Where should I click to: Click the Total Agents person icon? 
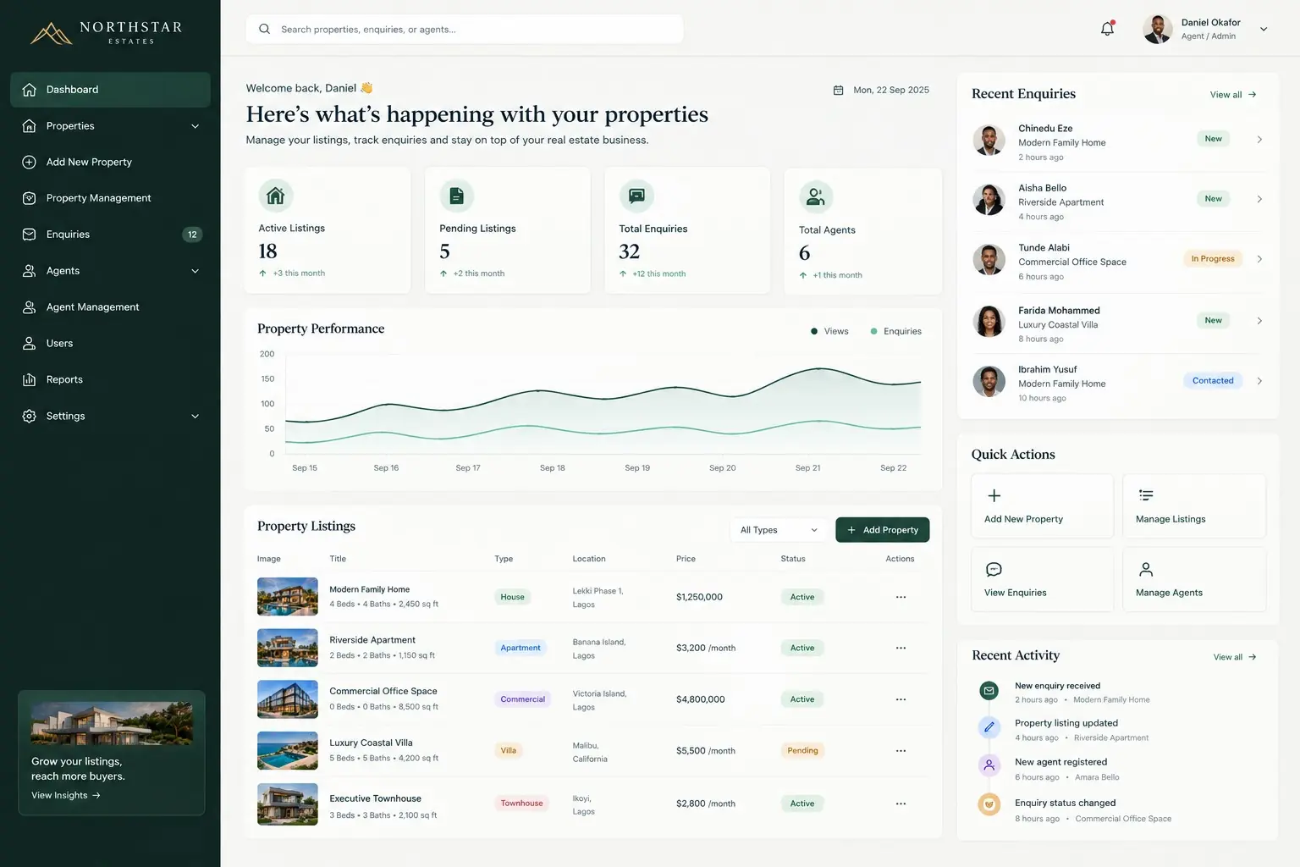(816, 197)
